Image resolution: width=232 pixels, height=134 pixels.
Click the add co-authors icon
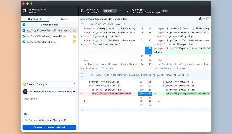(26, 114)
